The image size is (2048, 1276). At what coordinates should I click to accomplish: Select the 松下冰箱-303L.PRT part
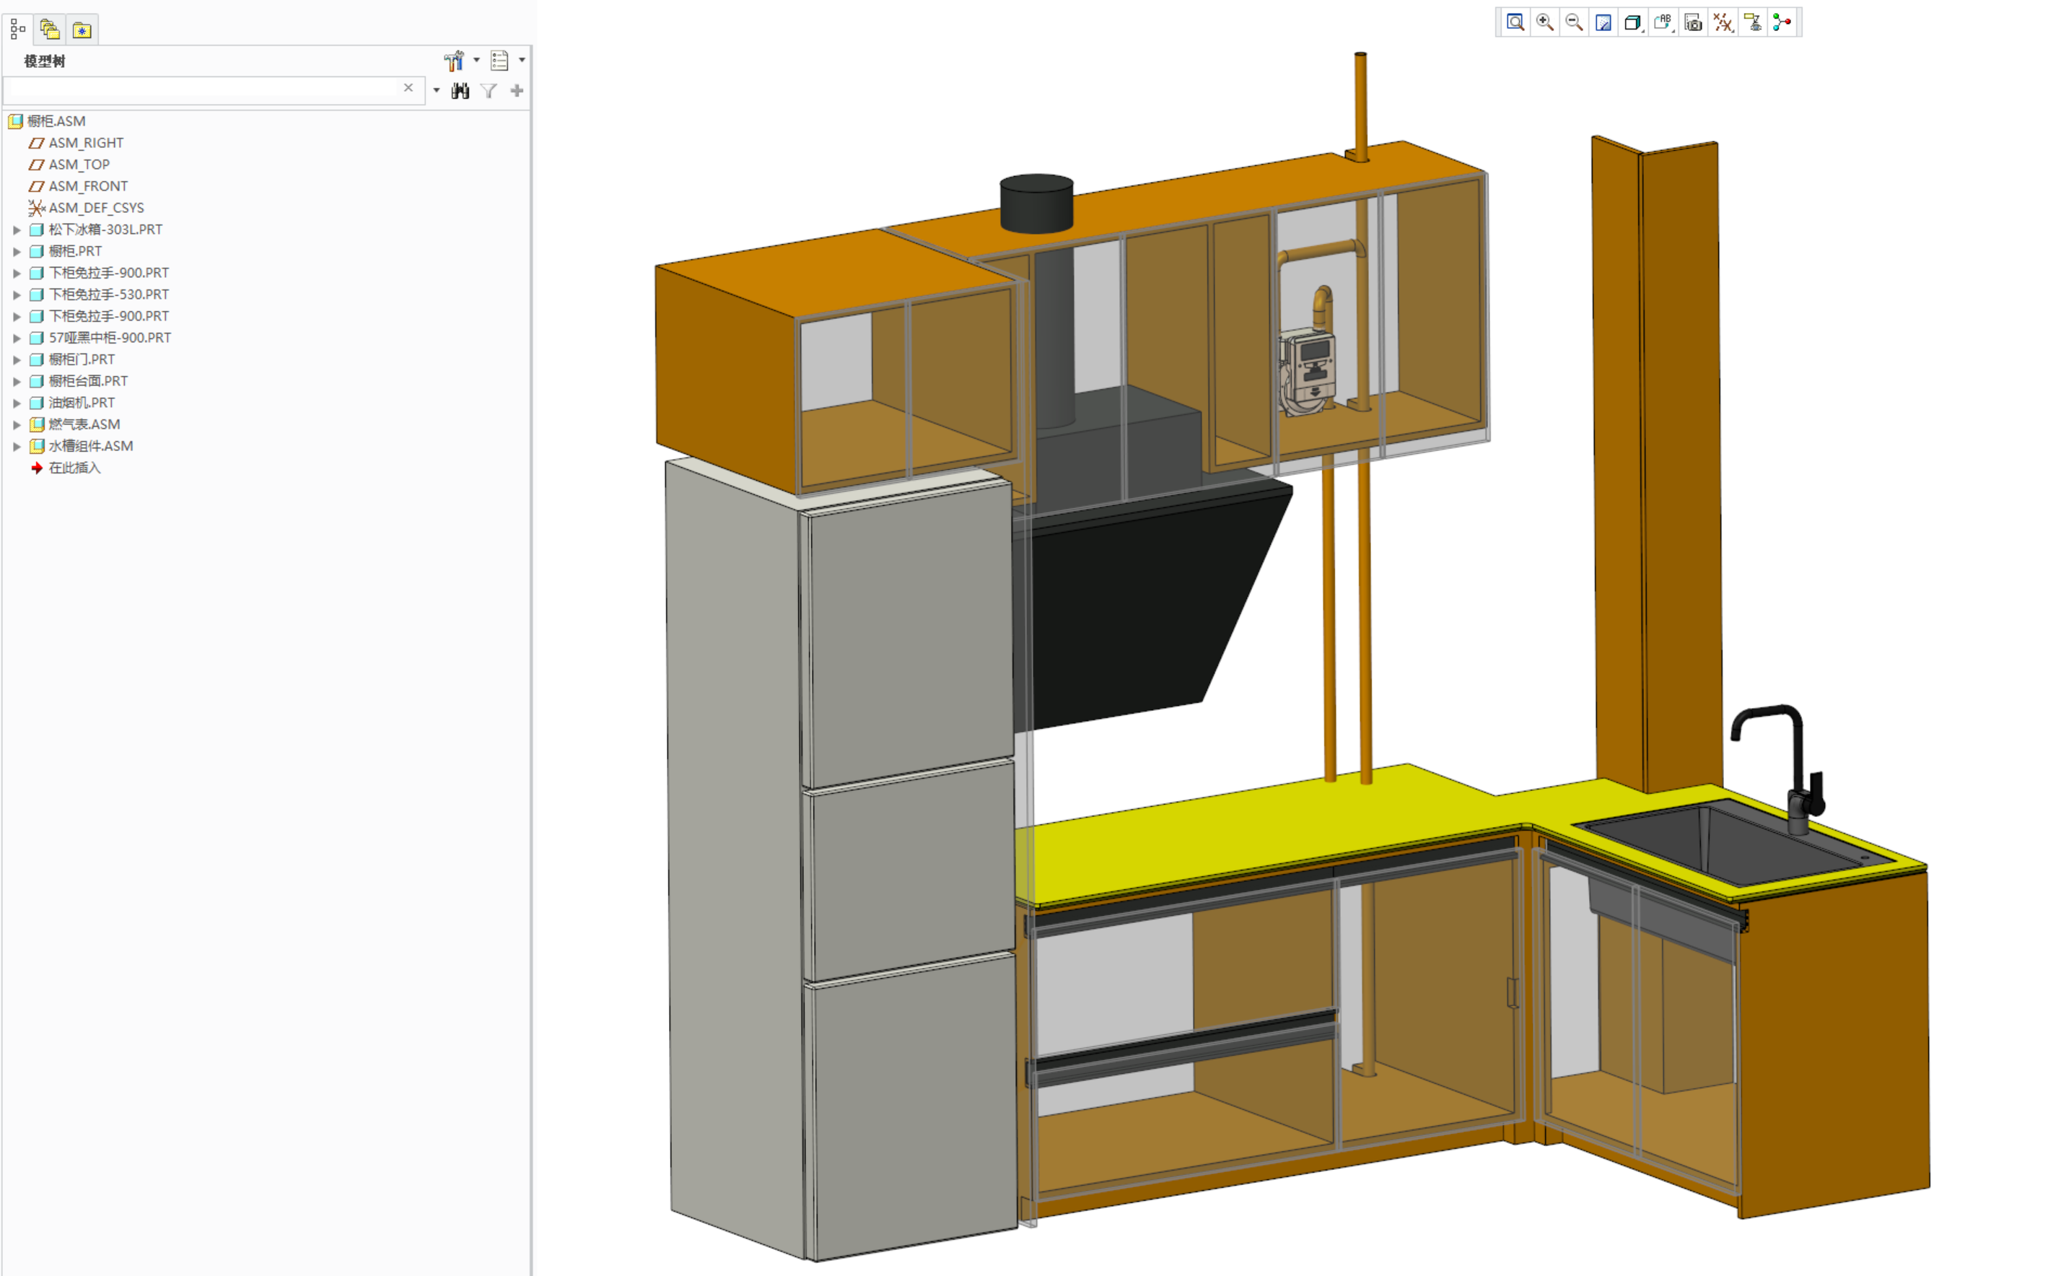105,230
